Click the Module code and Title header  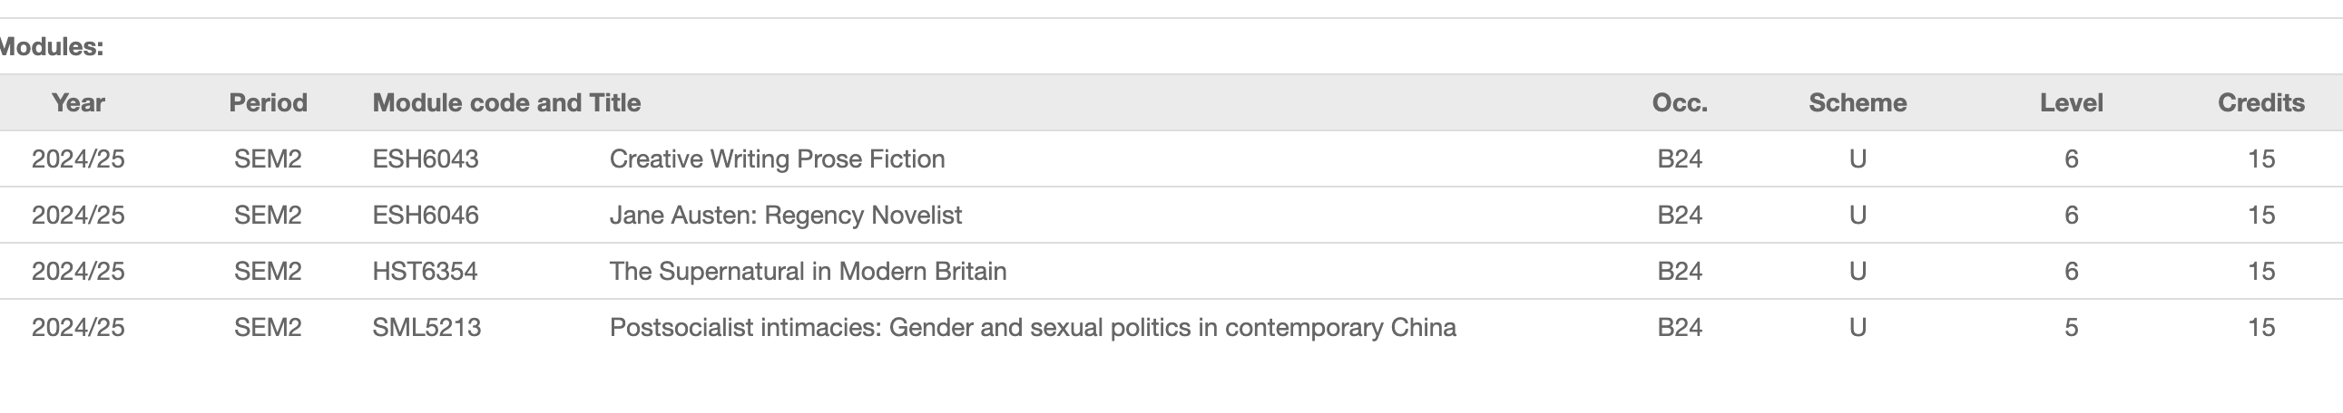[x=506, y=102]
